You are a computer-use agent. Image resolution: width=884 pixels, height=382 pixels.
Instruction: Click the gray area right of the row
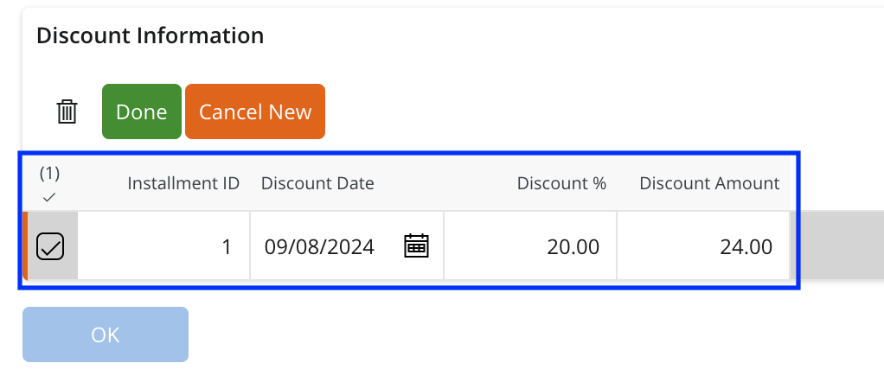(x=839, y=246)
